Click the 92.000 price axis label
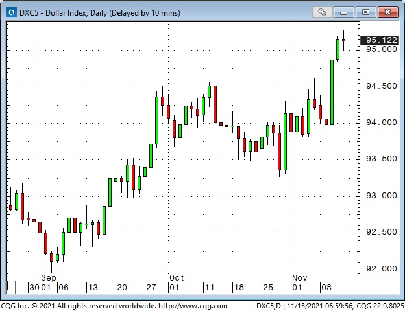The image size is (405, 311). click(x=381, y=269)
